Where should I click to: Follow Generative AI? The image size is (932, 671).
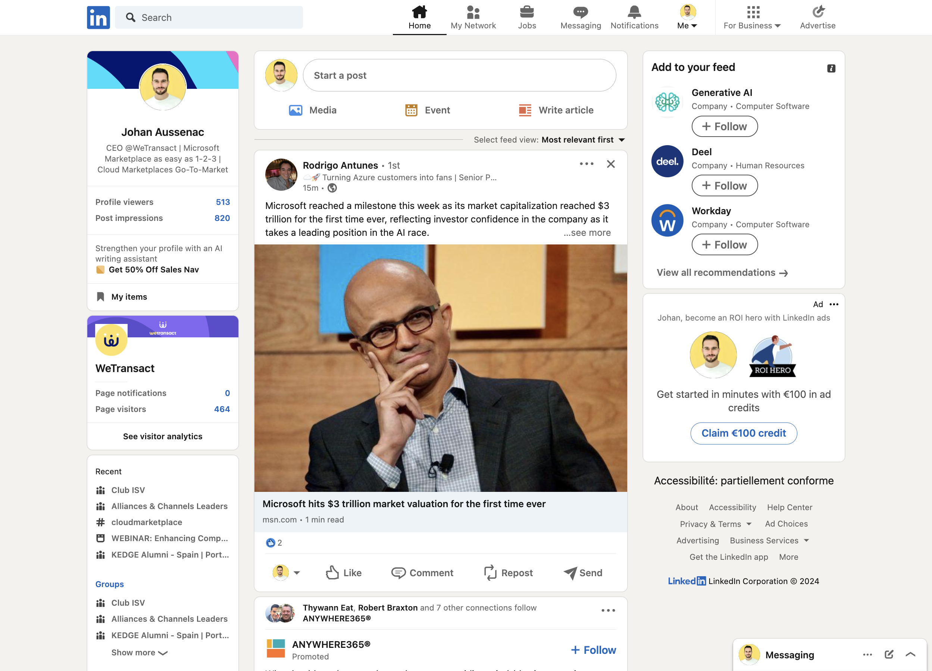point(725,126)
